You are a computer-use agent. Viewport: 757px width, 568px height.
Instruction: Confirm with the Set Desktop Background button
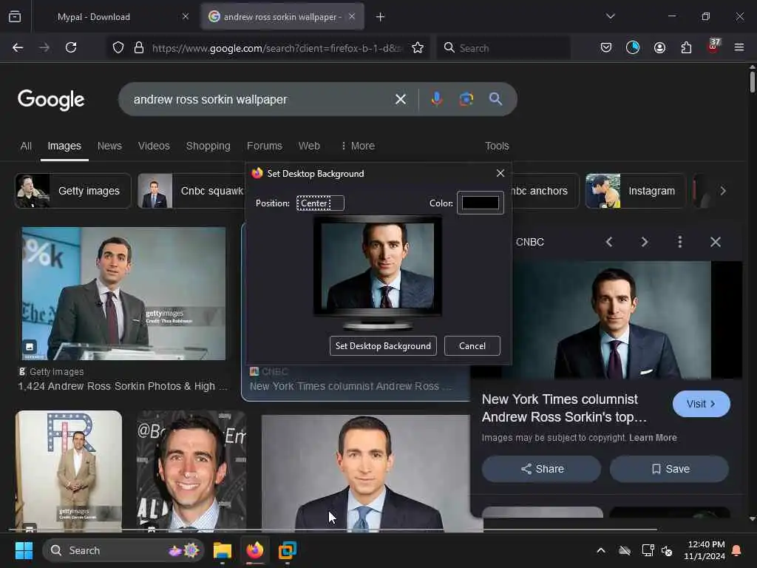click(383, 346)
